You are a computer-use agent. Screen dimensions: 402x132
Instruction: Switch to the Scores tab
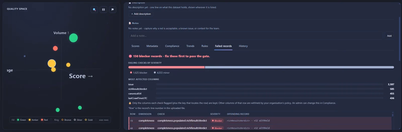pyautogui.click(x=135, y=46)
